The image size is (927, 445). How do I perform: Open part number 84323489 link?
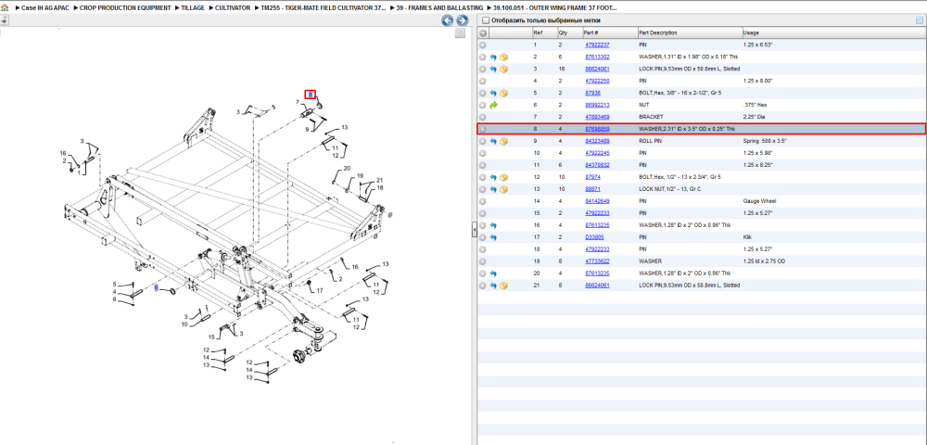597,141
